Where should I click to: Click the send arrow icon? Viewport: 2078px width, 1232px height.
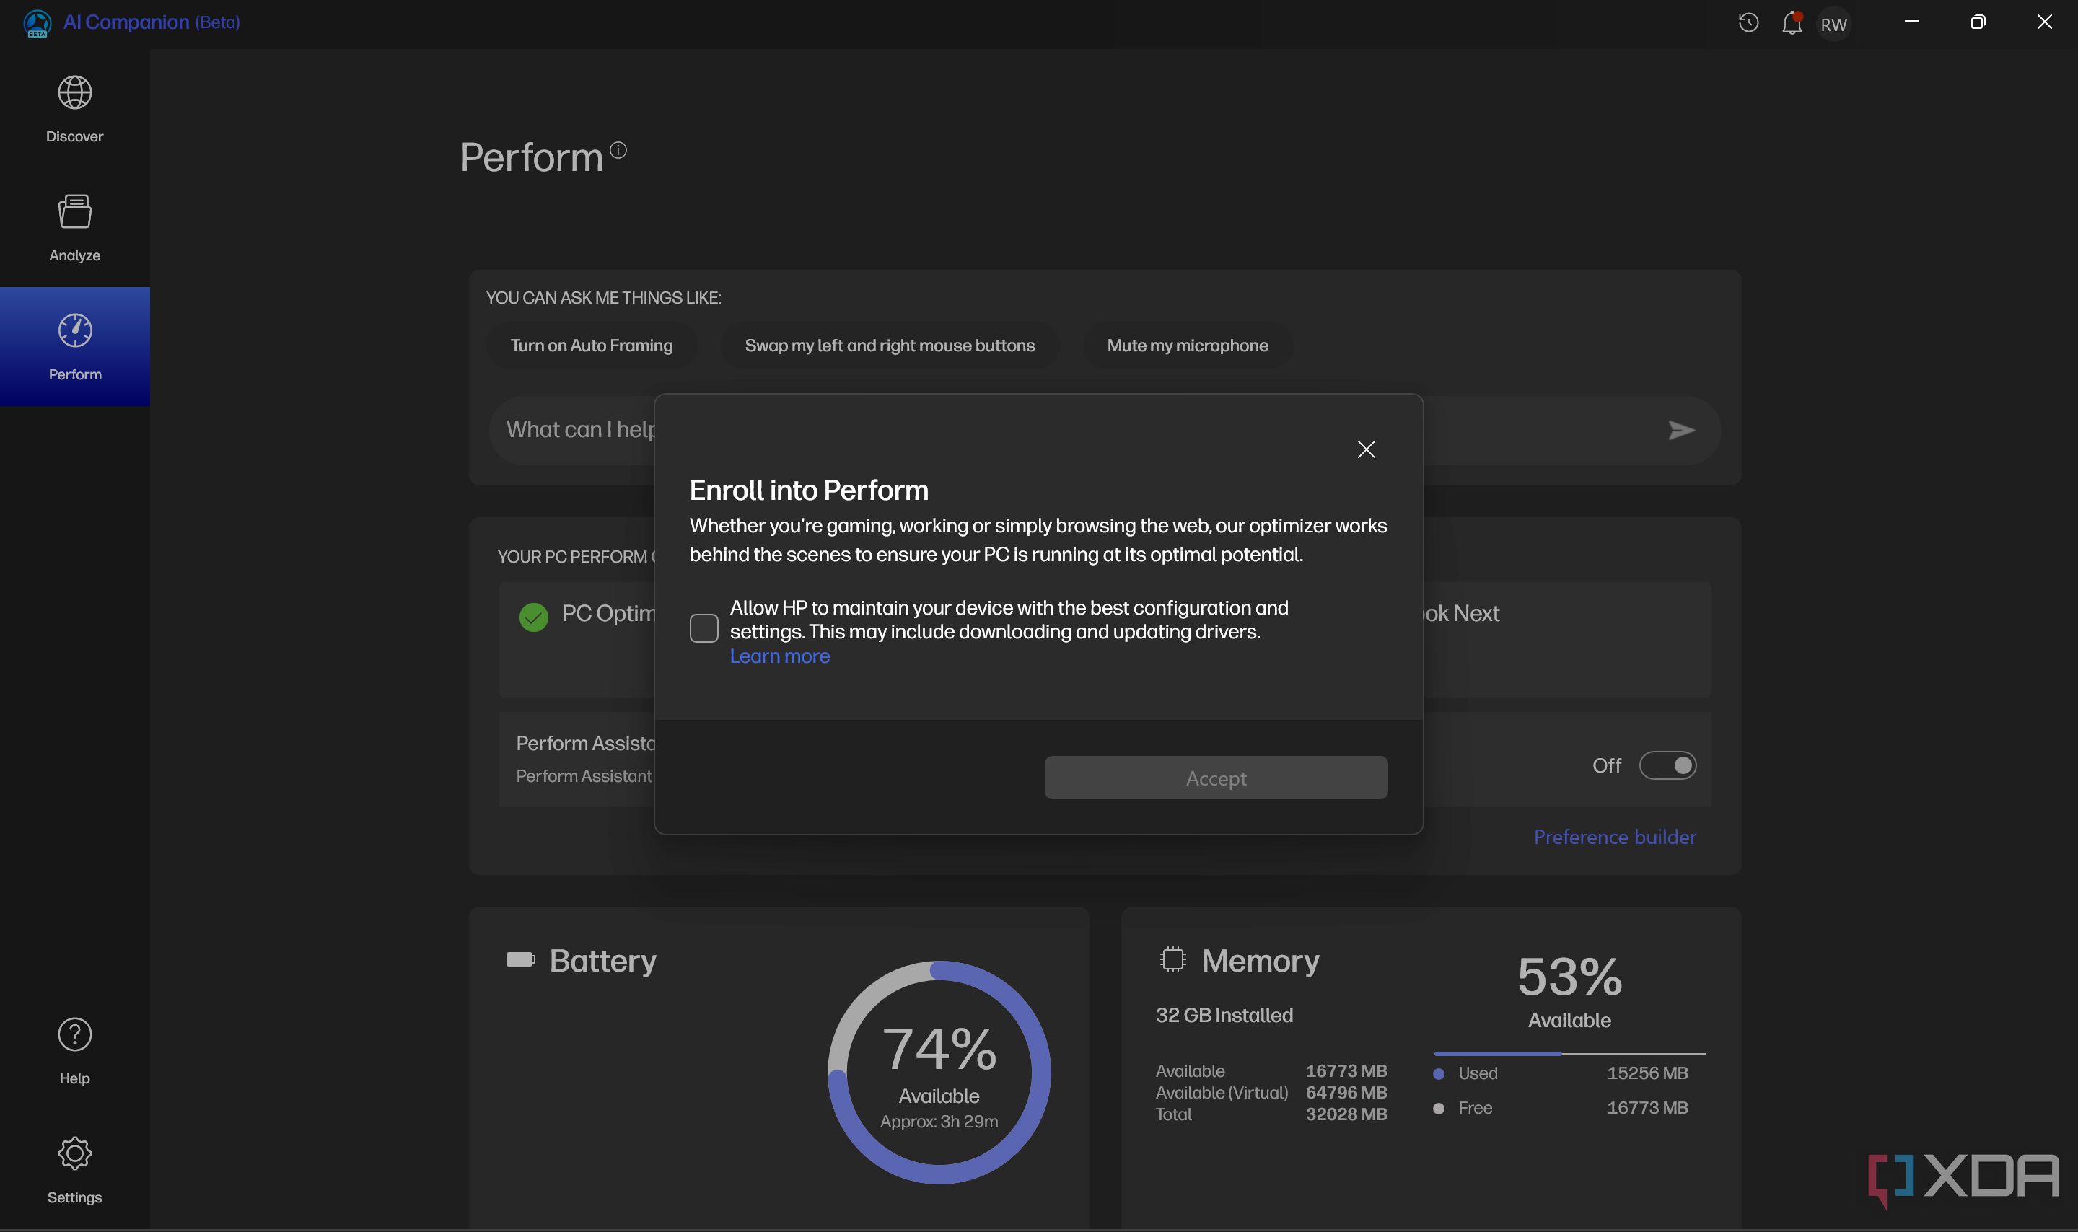[1681, 430]
